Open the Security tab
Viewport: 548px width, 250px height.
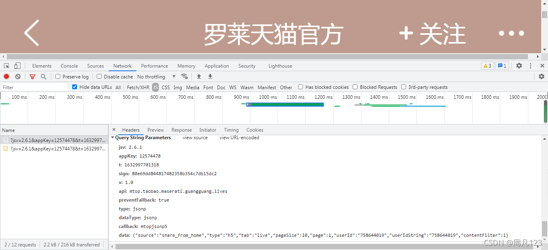click(247, 66)
